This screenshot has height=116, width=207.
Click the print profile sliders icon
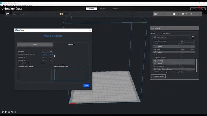click(x=156, y=14)
